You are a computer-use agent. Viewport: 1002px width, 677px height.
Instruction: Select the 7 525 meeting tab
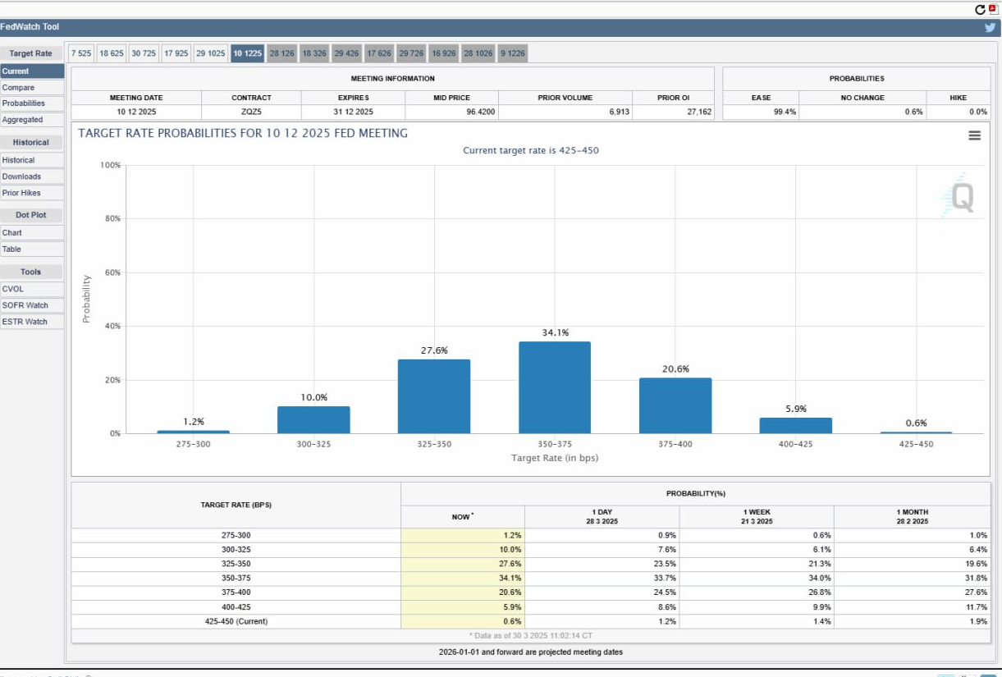click(81, 53)
